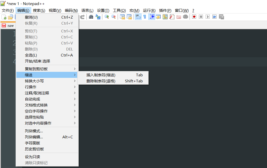
Task: Click the Open file toolbar icon
Action: coord(11,17)
